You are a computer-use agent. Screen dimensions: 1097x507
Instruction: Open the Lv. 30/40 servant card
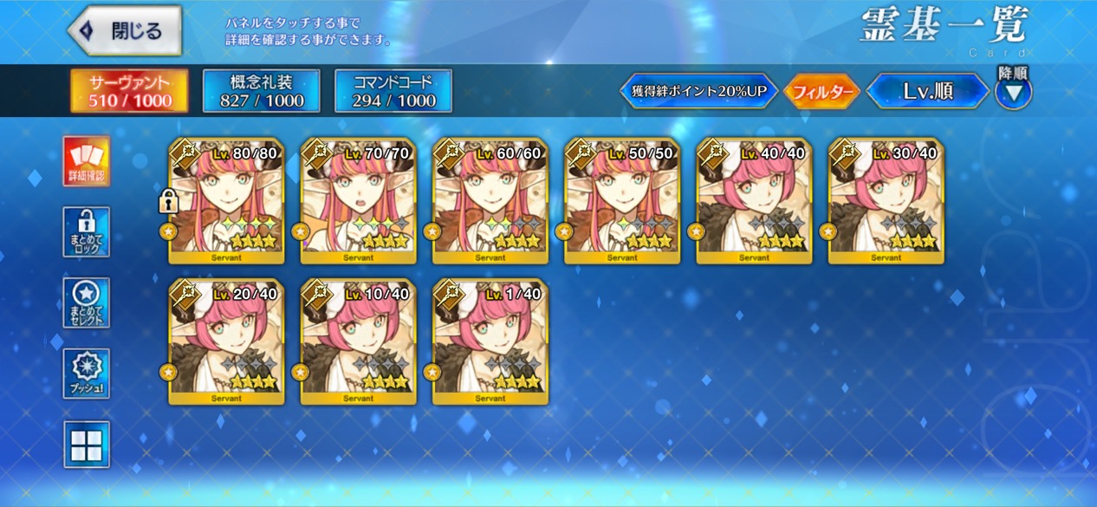click(886, 201)
